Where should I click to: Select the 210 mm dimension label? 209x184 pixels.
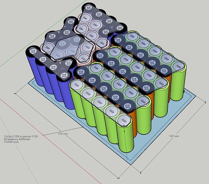(x=63, y=134)
